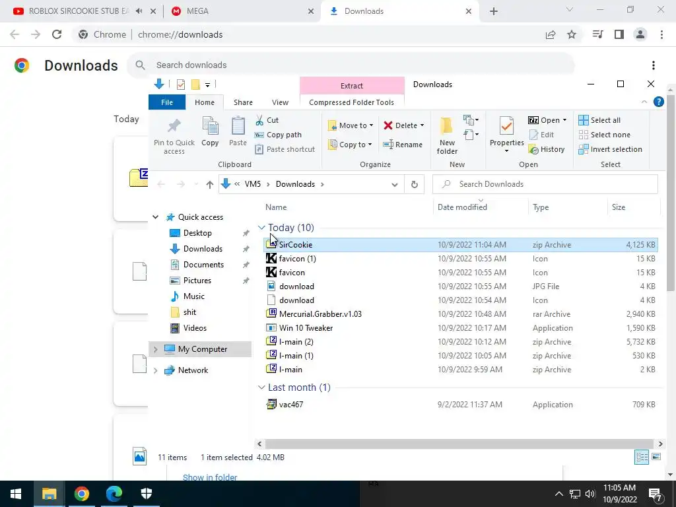
Task: Switch to View ribbon tab
Action: [280, 102]
